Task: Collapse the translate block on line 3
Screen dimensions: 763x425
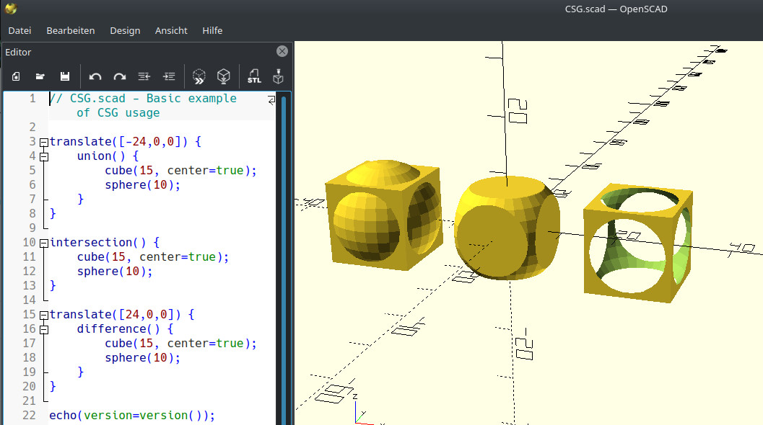Action: tap(43, 142)
